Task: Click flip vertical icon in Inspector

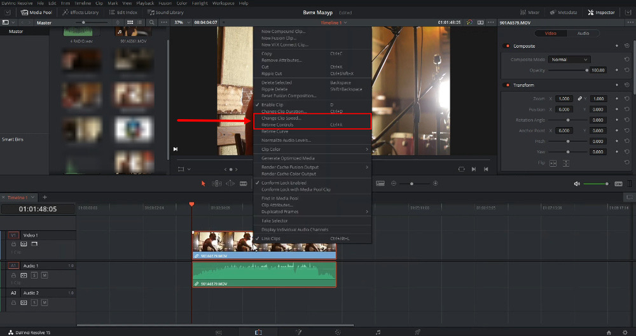Action: coord(566,163)
